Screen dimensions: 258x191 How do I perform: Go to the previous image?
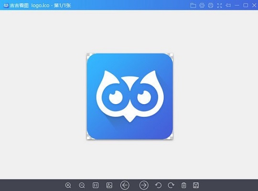point(125,185)
